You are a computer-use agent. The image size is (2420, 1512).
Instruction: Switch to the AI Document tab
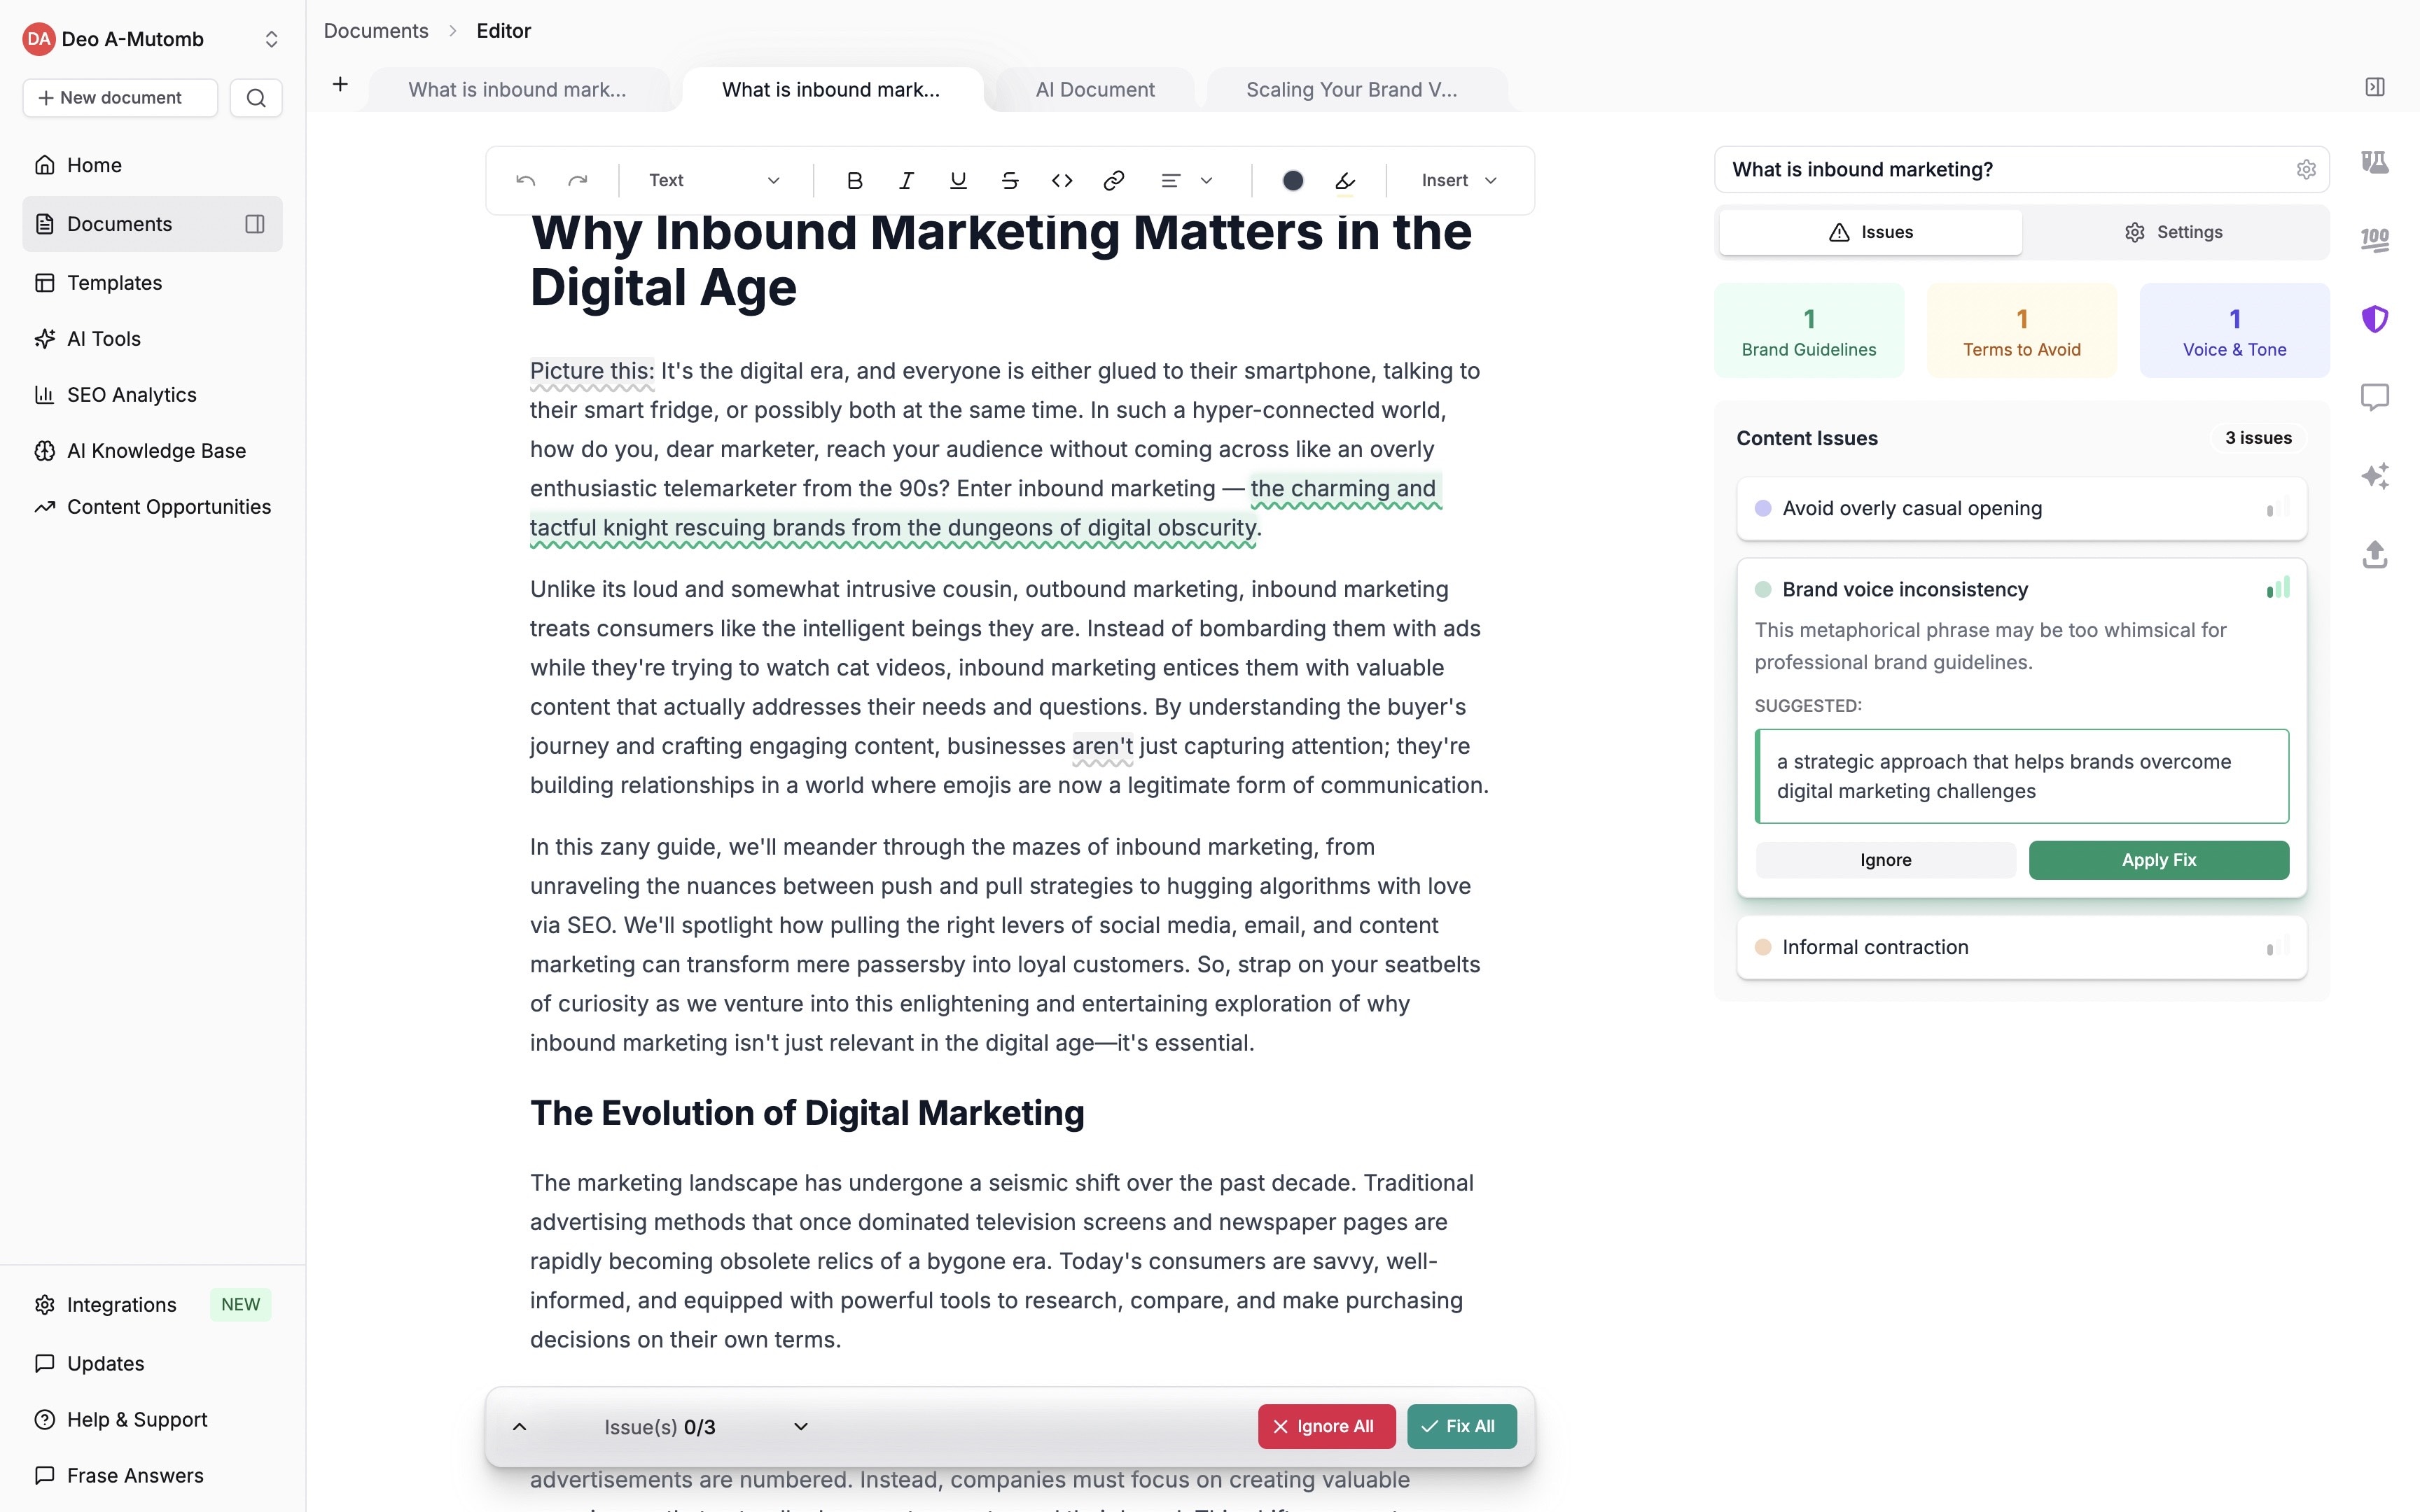click(x=1095, y=89)
